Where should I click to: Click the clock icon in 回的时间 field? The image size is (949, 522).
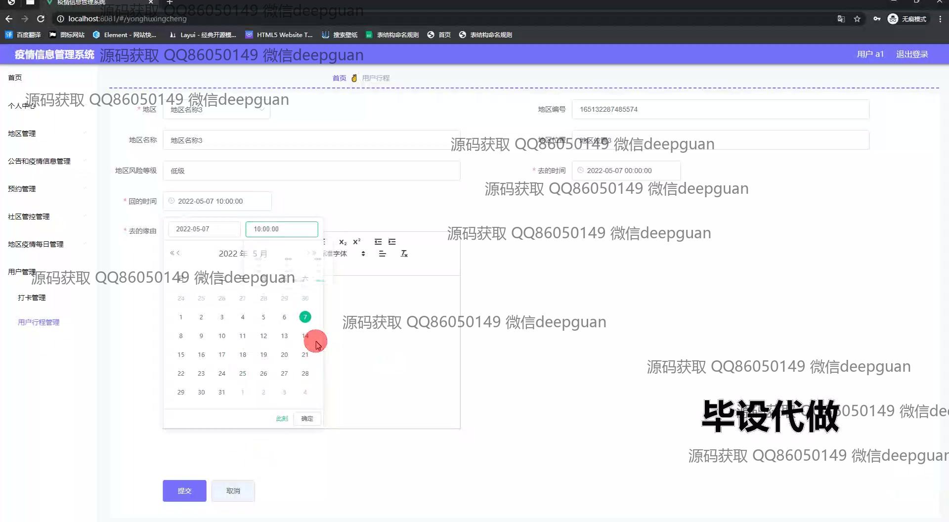[x=172, y=201]
